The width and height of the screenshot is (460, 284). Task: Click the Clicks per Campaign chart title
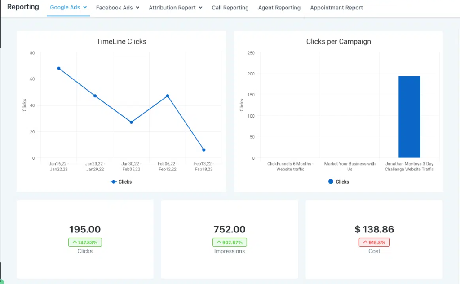click(x=339, y=42)
